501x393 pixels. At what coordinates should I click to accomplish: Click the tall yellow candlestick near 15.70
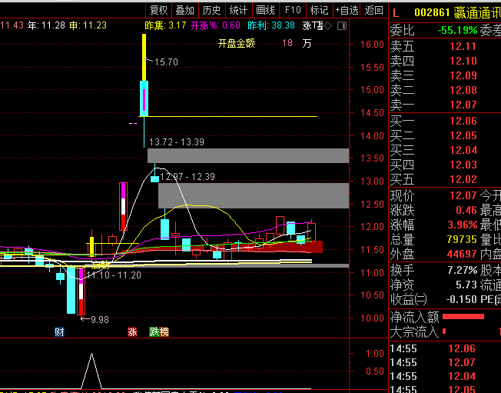click(144, 58)
